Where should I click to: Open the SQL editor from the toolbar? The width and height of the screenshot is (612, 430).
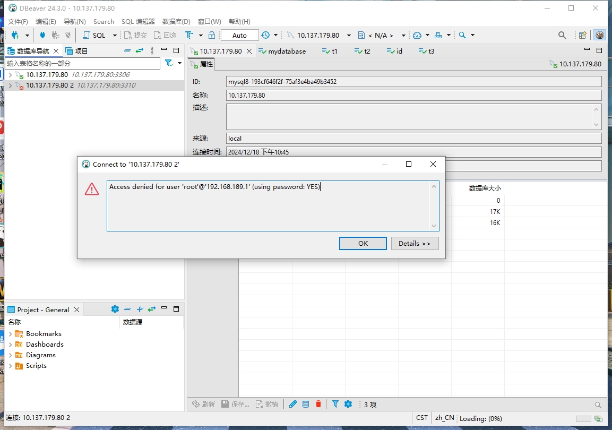[x=94, y=35]
